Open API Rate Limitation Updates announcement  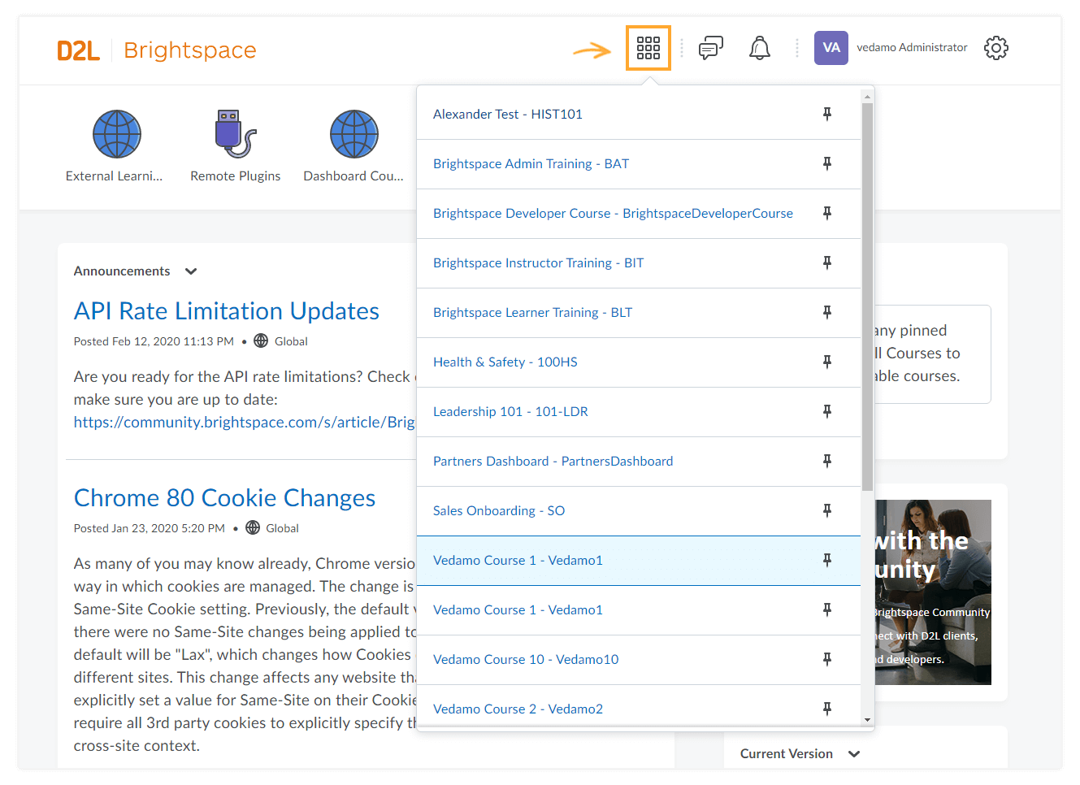pos(227,311)
